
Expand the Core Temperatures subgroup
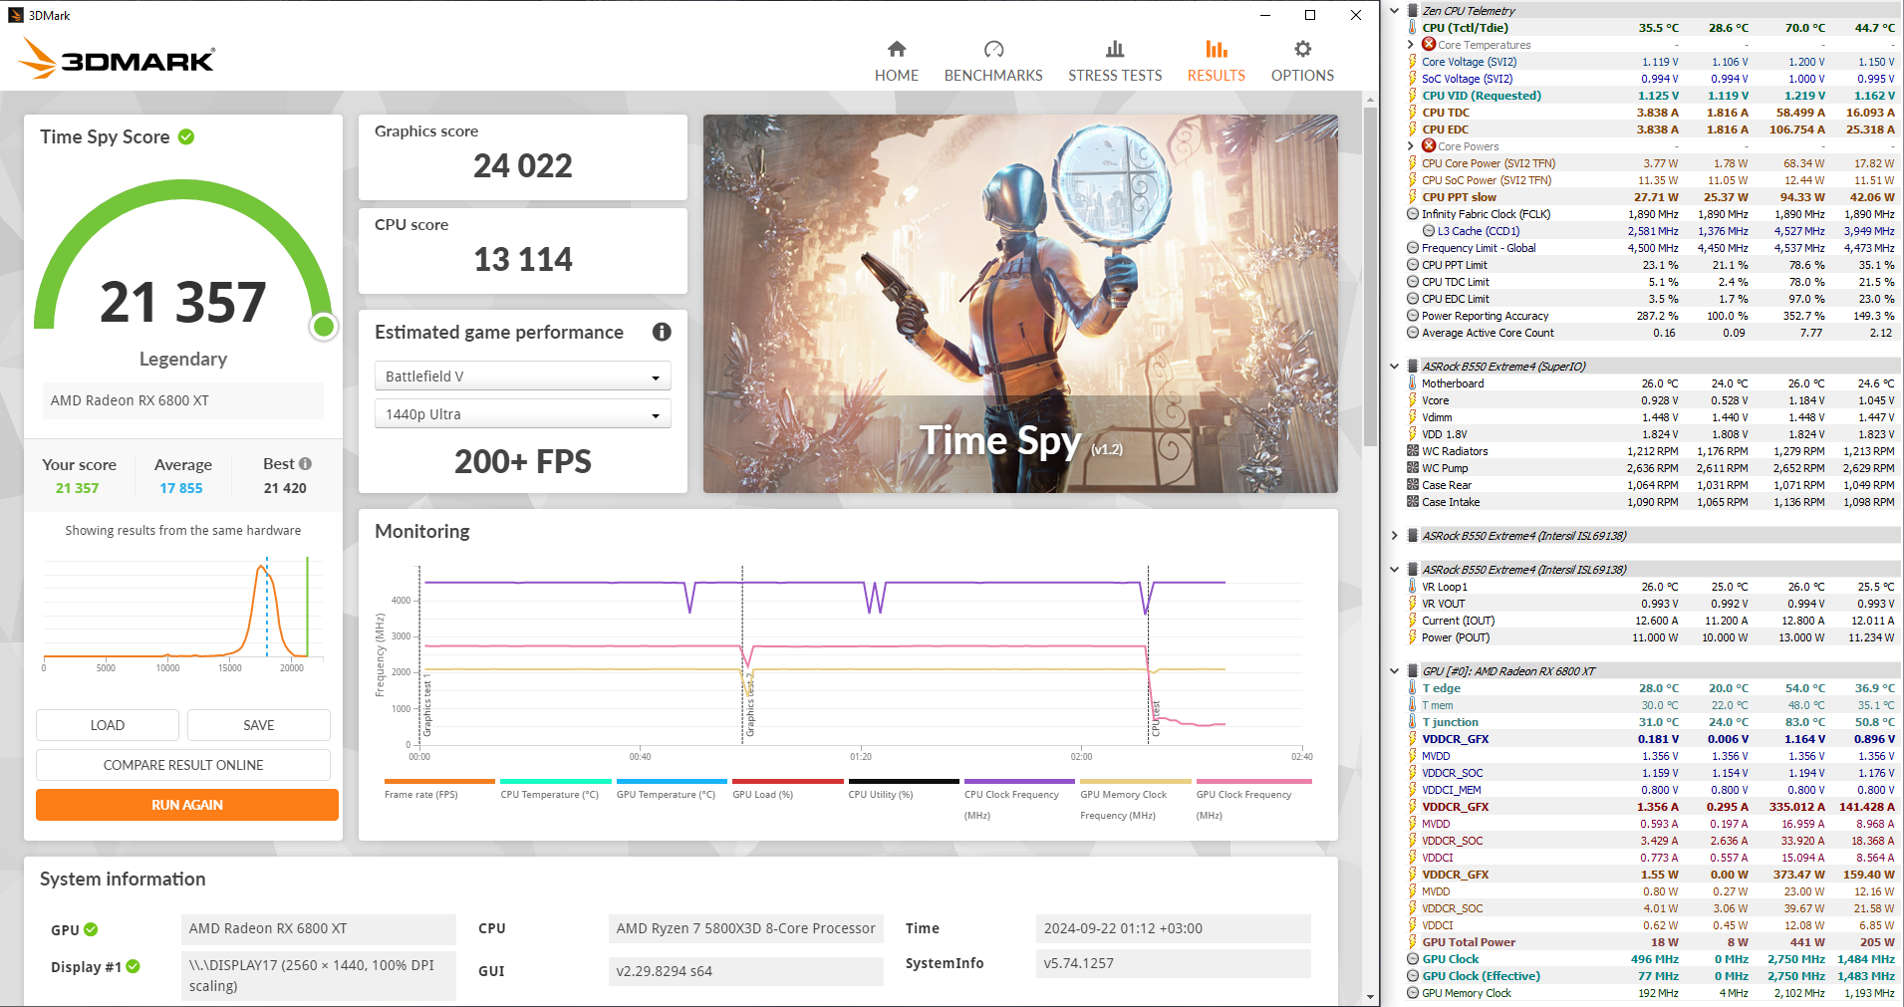tap(1411, 45)
